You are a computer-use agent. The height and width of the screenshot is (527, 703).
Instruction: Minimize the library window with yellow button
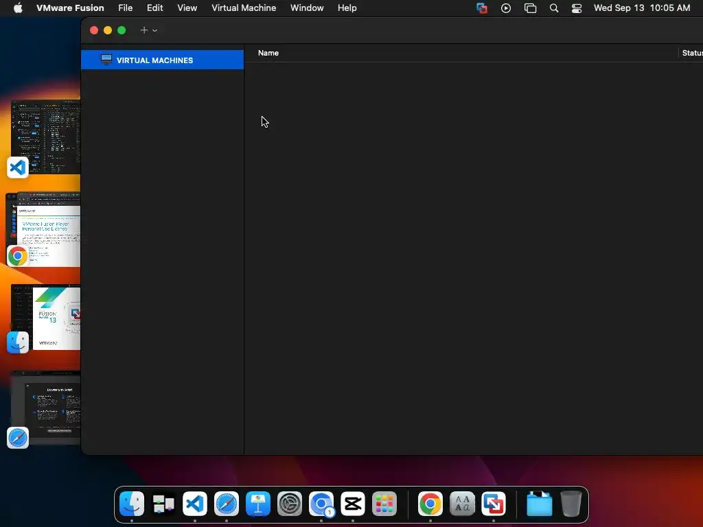click(108, 30)
